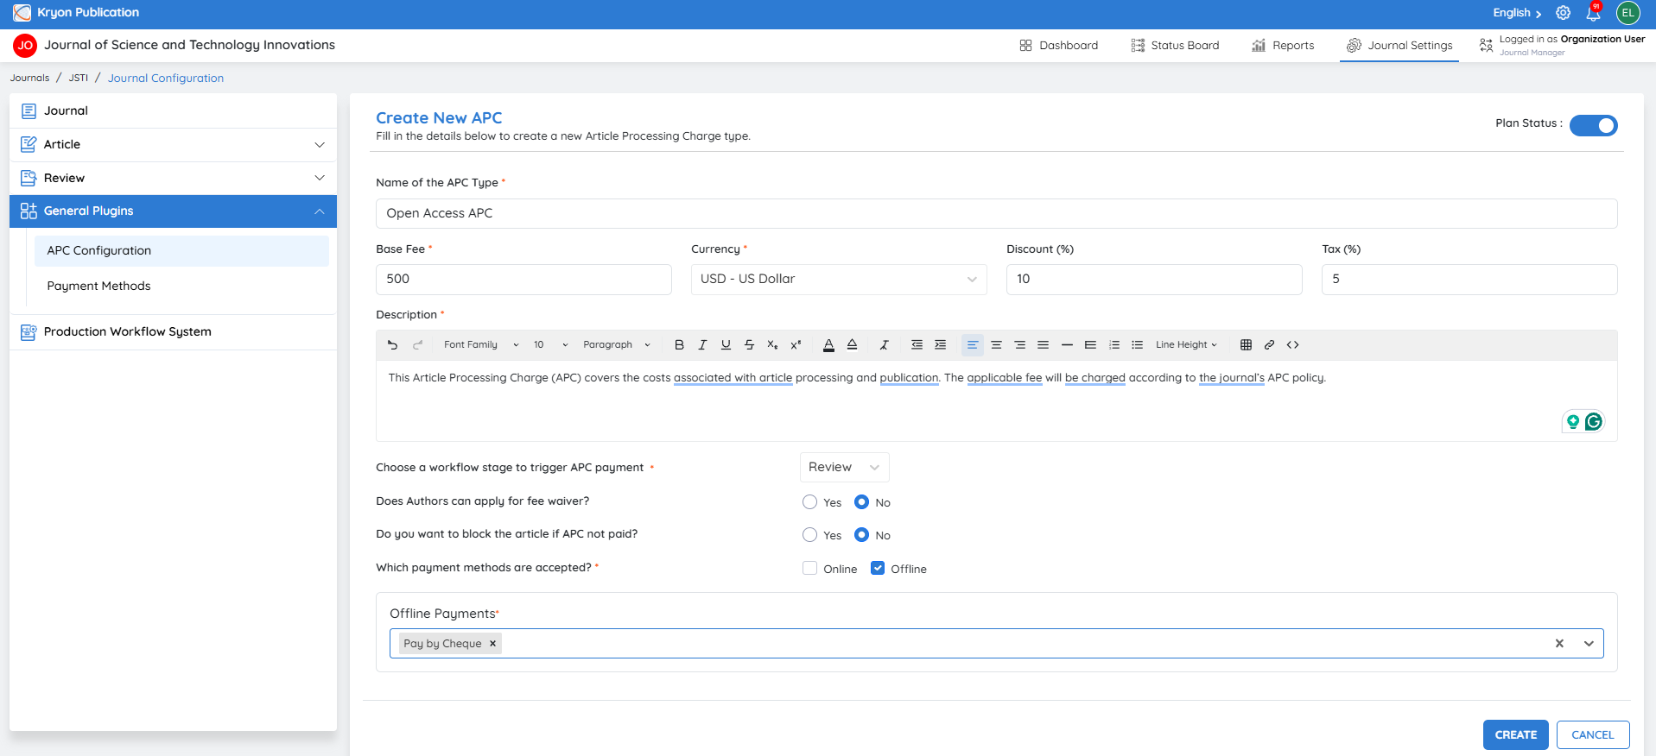This screenshot has height=756, width=1656.
Task: Click the CREATE button
Action: pos(1515,735)
